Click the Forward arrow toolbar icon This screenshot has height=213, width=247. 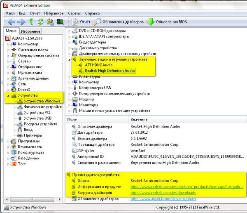coord(21,22)
